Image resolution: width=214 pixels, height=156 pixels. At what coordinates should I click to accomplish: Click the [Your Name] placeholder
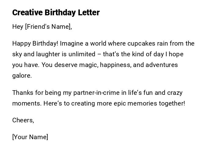point(30,137)
